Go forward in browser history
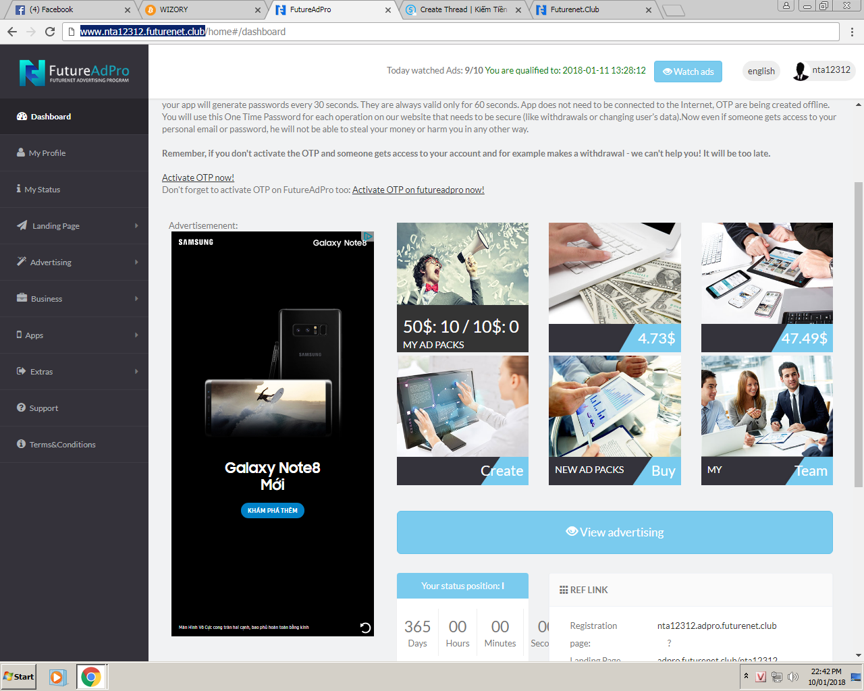 click(31, 32)
